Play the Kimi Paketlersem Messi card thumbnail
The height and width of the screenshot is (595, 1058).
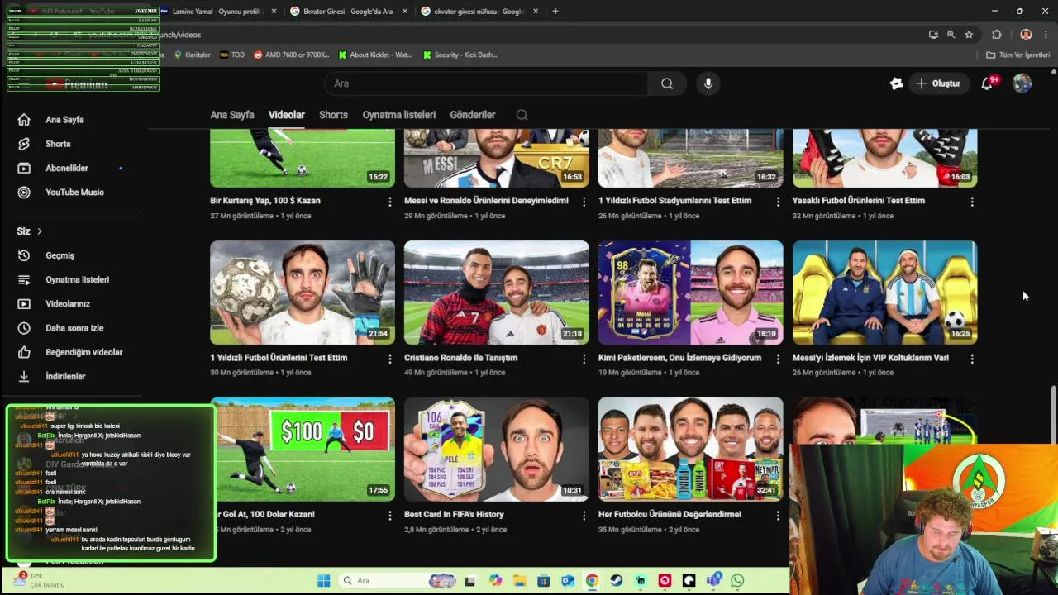(x=690, y=293)
